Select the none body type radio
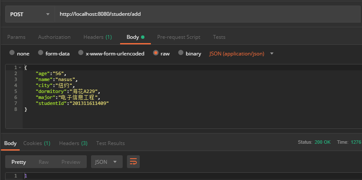 click(x=12, y=53)
